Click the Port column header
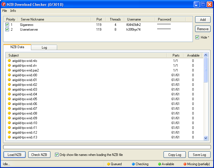 (98, 19)
